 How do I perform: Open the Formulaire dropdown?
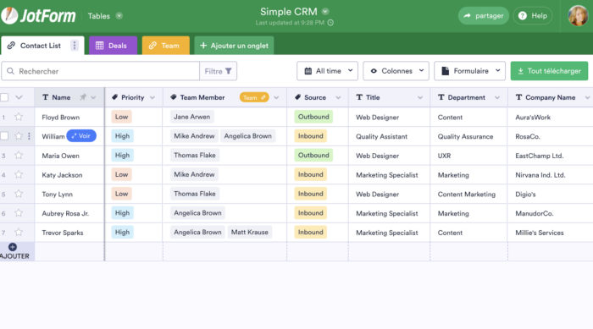click(x=469, y=71)
